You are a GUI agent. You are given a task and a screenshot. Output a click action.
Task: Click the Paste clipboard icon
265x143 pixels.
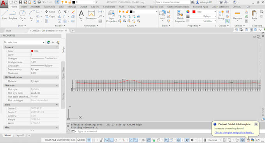pos(254,15)
